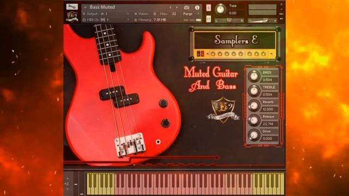Turn the BASS knob
The width and height of the screenshot is (349, 196).
254,76
